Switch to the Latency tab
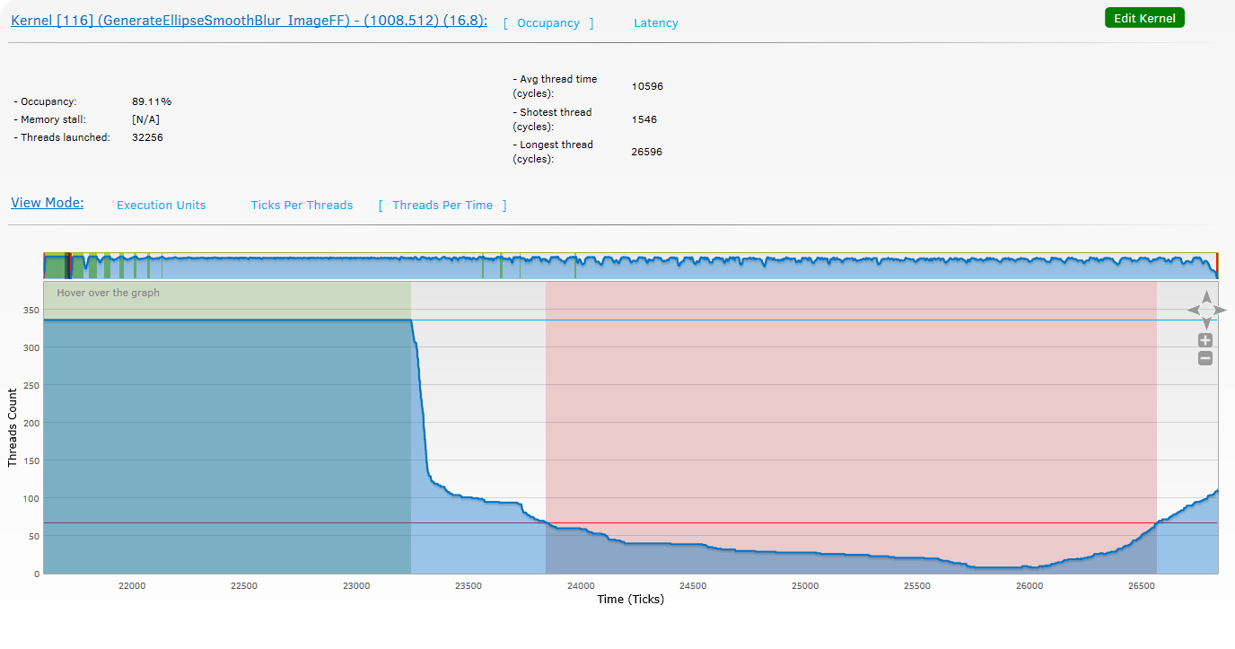Image resolution: width=1235 pixels, height=649 pixels. point(655,23)
